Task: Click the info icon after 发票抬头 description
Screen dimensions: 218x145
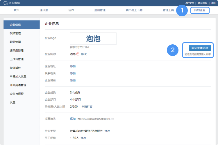Action: click(x=112, y=119)
